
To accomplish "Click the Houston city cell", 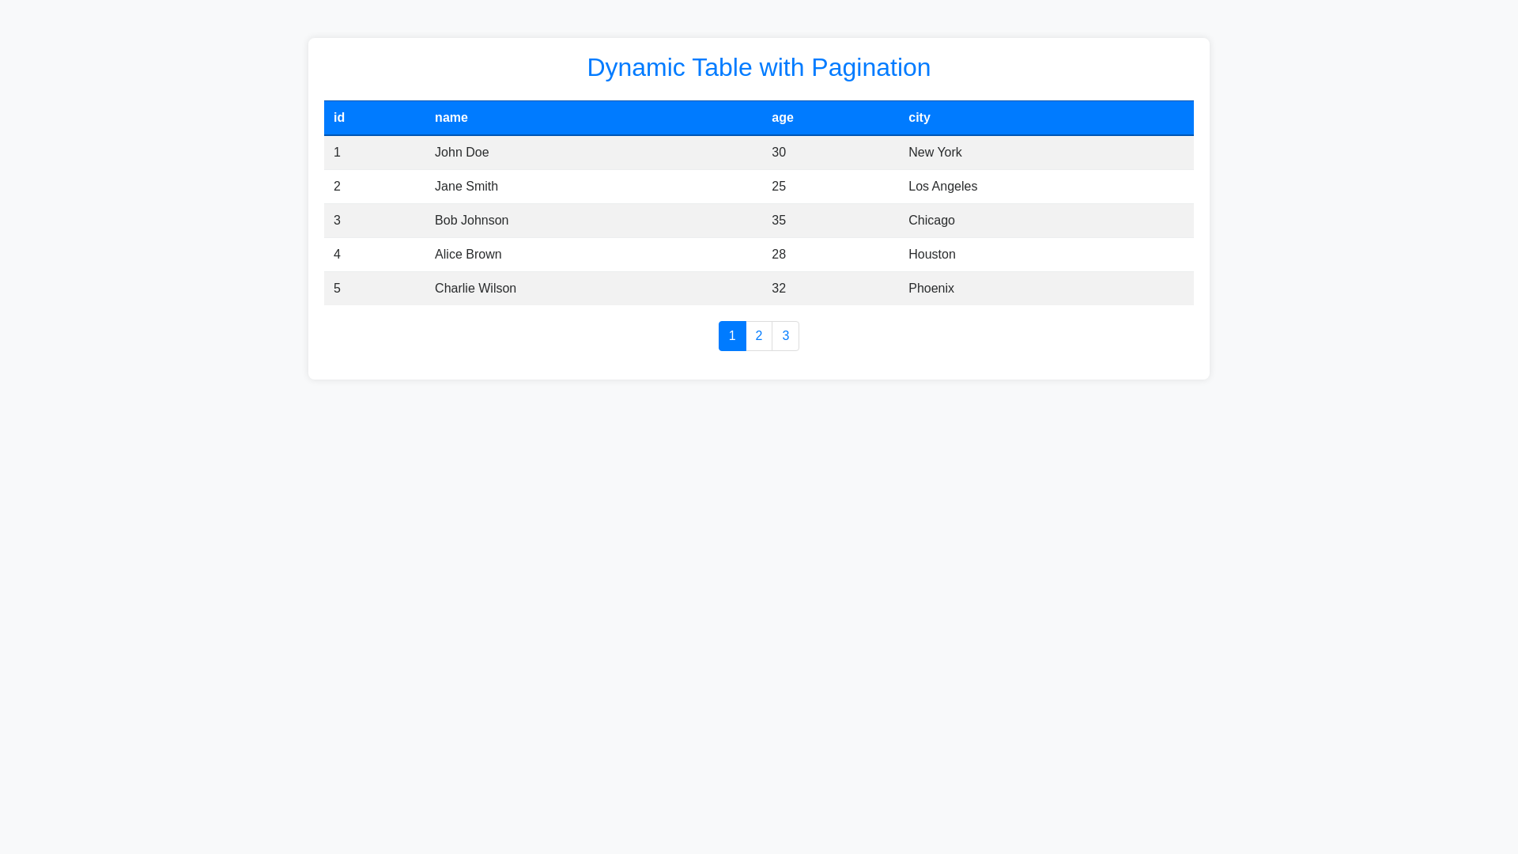I will pyautogui.click(x=1046, y=255).
